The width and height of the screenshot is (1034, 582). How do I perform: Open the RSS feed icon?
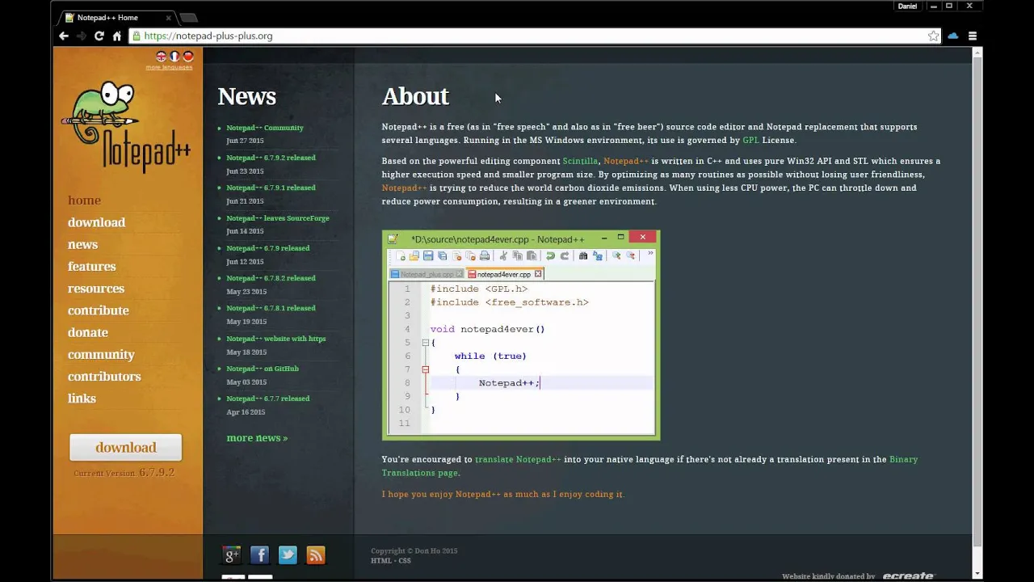[x=316, y=555]
